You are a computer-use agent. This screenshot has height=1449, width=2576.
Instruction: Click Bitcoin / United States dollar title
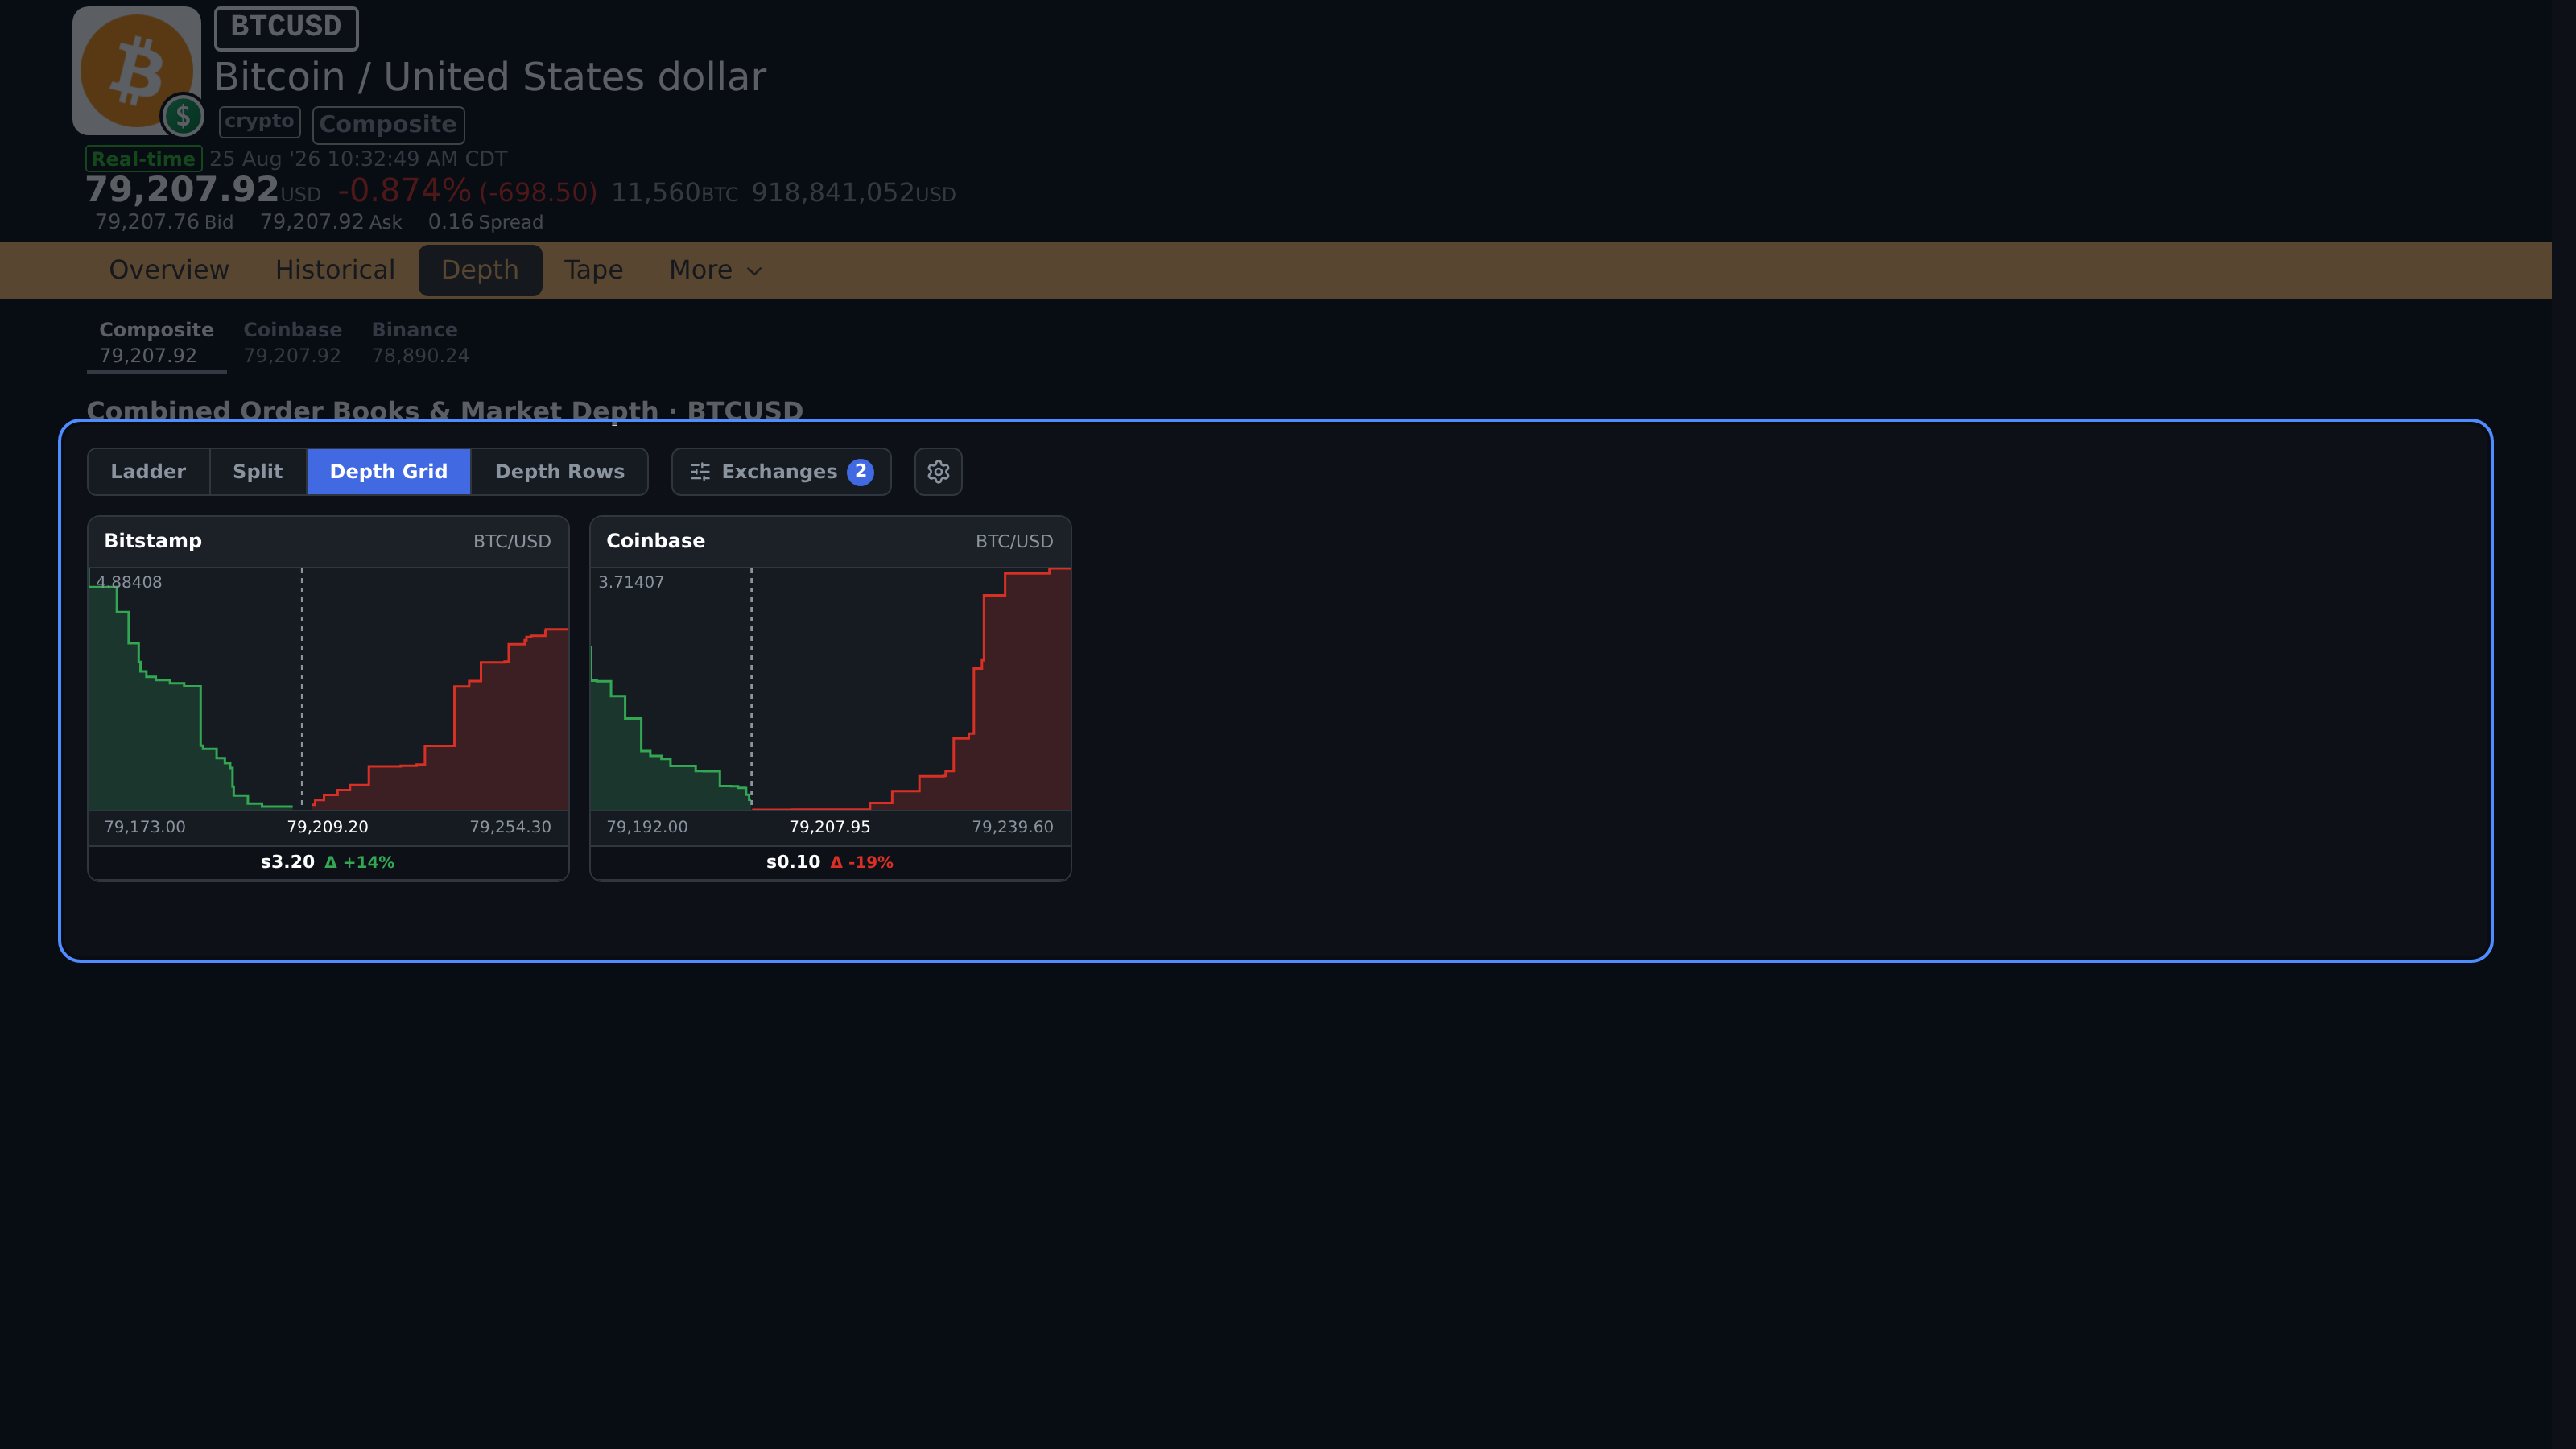[490, 77]
